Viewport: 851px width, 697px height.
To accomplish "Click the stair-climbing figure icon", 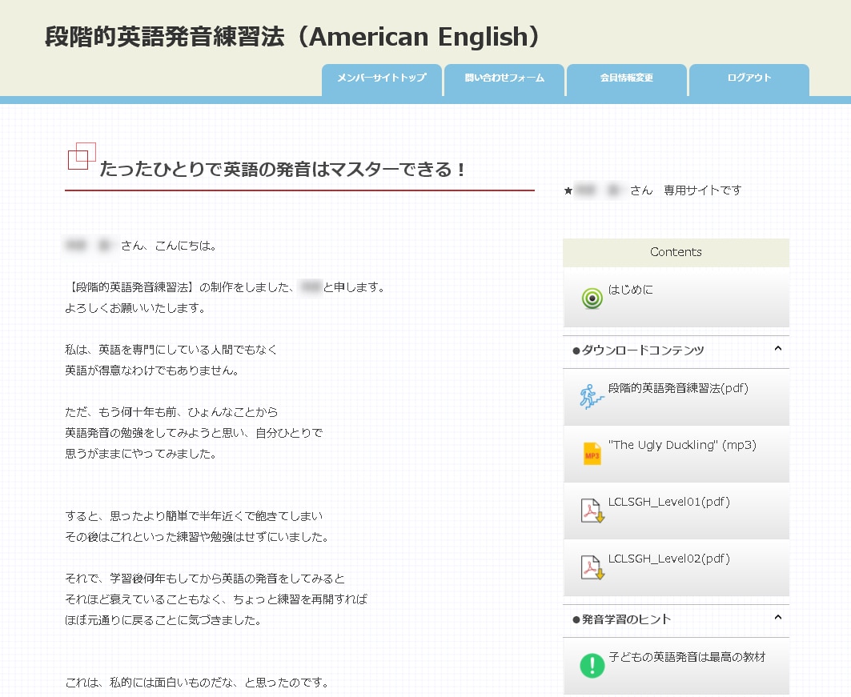I will tap(591, 396).
